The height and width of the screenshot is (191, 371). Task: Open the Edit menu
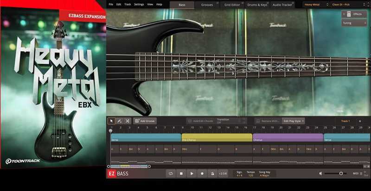tap(119, 5)
